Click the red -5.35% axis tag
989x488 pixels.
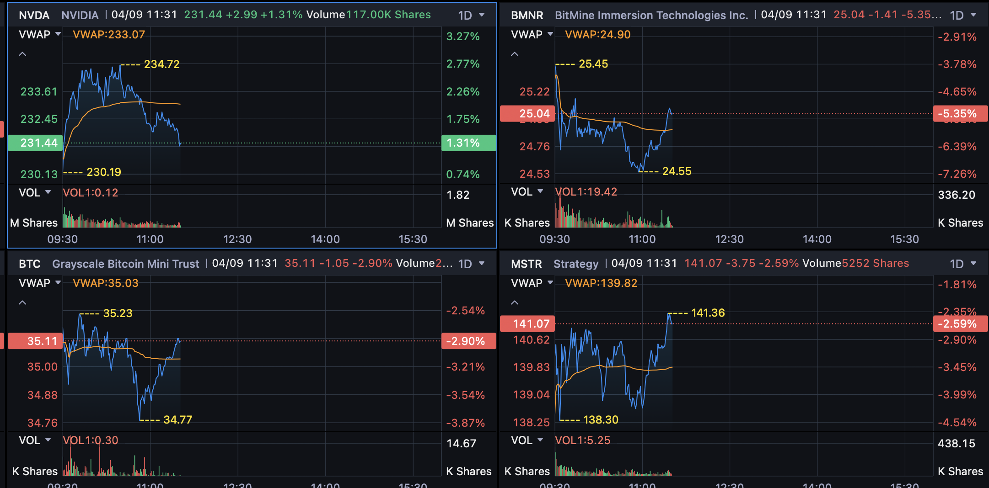(961, 114)
